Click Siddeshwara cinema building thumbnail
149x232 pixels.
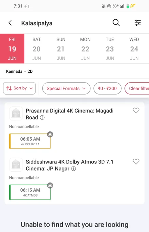(x=16, y=164)
